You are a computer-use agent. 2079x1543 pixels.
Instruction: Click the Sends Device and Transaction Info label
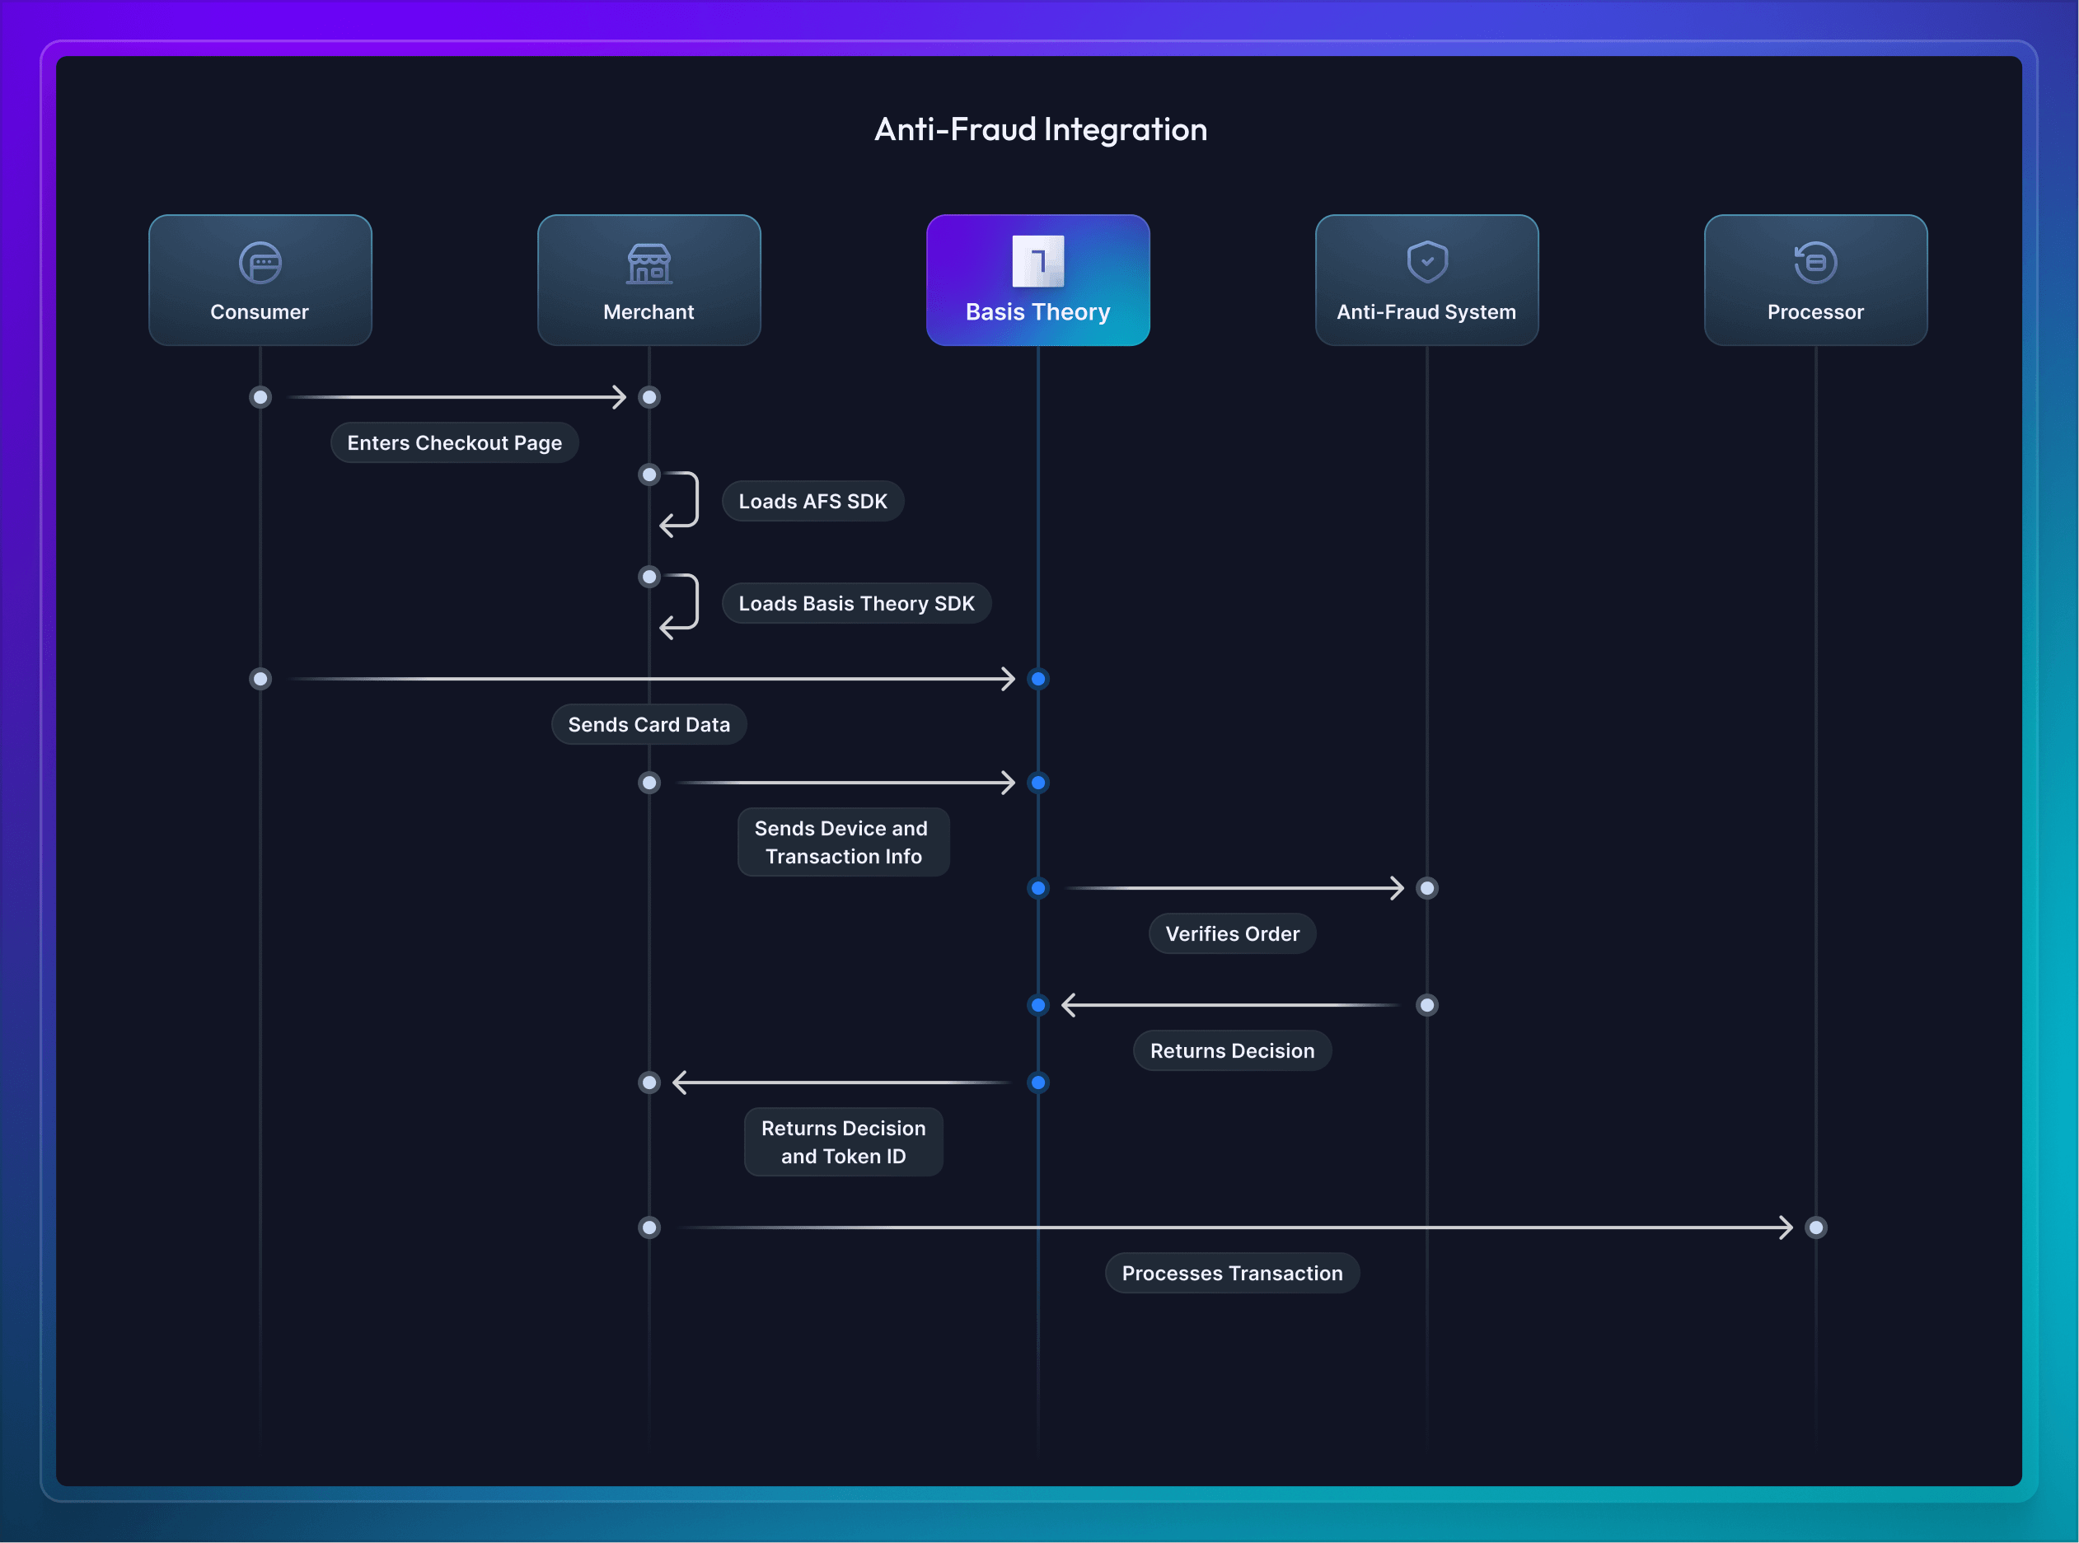click(x=843, y=843)
